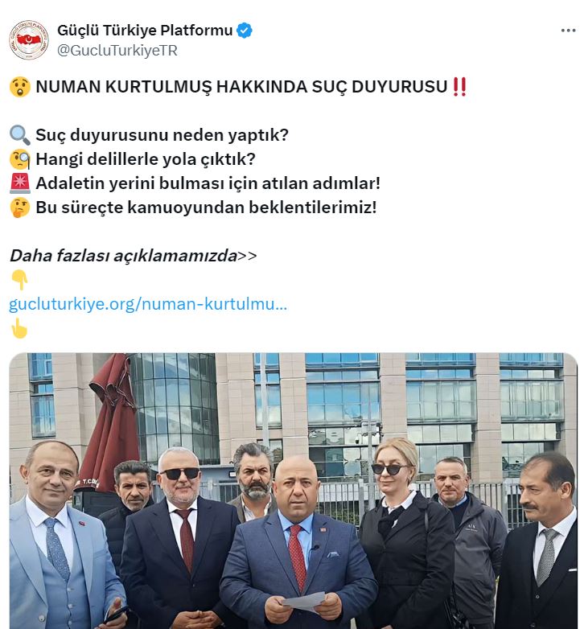Click the NUMAN KURTULMUŞ HAKKINDA SUÇ DUYURUSU headline
Viewport: 580px width, 629px height.
(x=241, y=87)
